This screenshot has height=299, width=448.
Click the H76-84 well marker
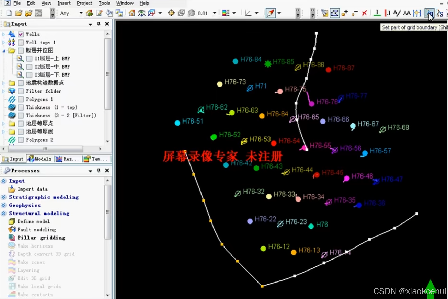pos(236,61)
